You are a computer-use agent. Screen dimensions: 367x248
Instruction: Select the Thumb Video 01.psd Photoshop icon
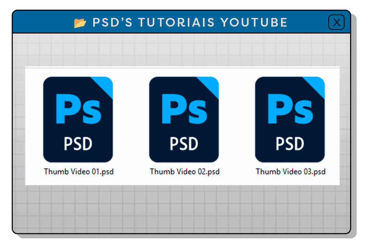coord(78,119)
